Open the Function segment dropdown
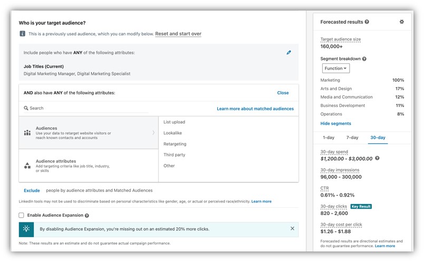 (x=335, y=69)
